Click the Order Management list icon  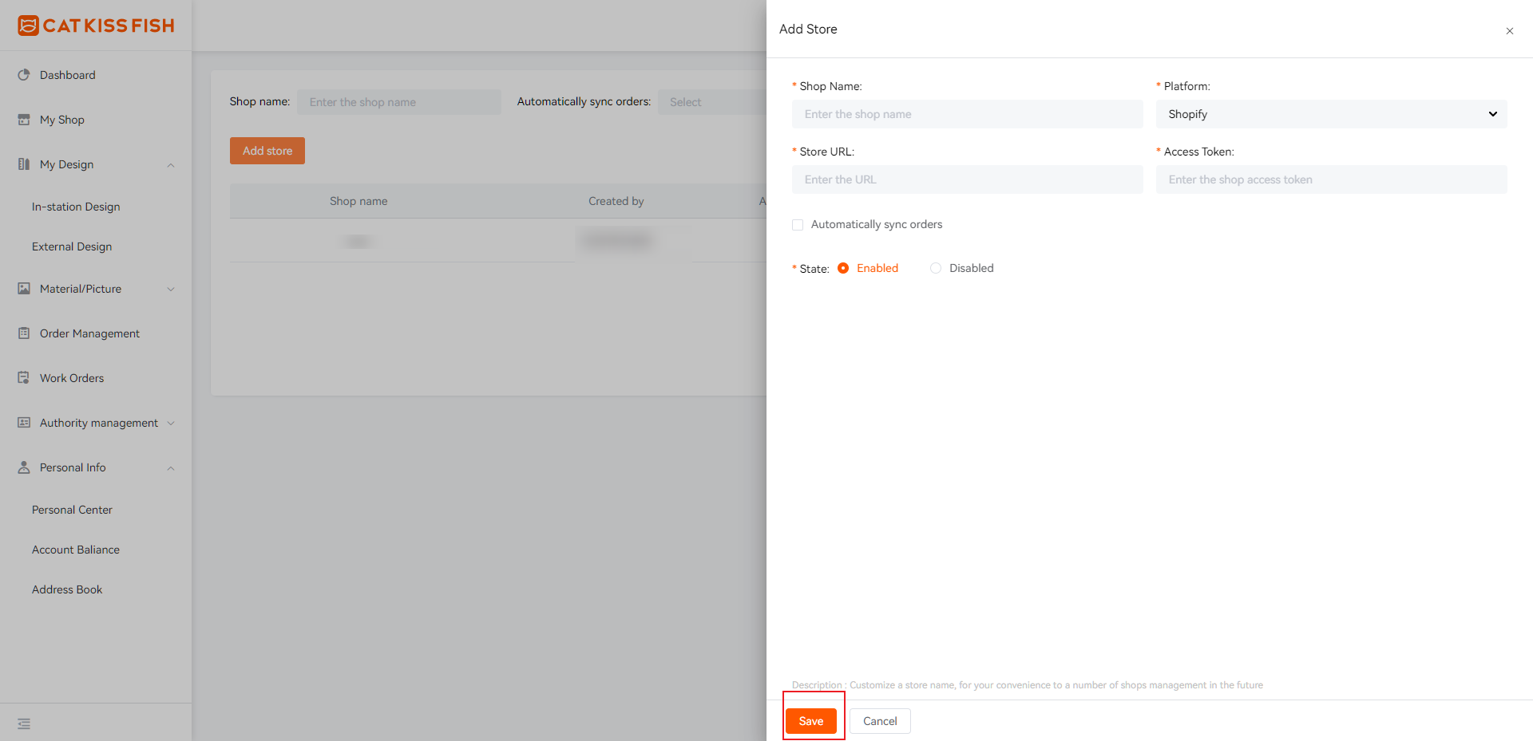coord(24,333)
